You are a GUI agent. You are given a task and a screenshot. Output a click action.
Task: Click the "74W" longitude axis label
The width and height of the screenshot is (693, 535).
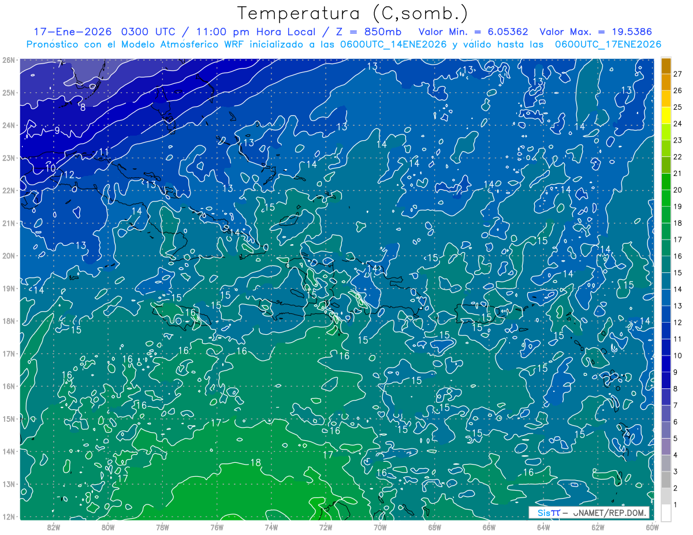point(271,527)
